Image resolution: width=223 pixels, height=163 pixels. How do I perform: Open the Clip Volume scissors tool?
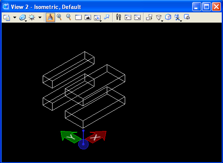tap(178, 18)
